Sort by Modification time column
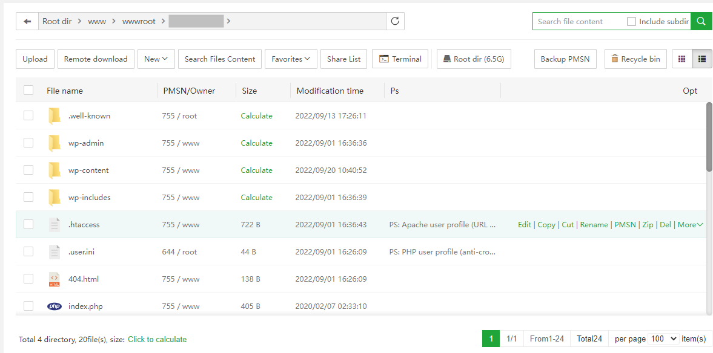713x353 pixels. click(330, 91)
